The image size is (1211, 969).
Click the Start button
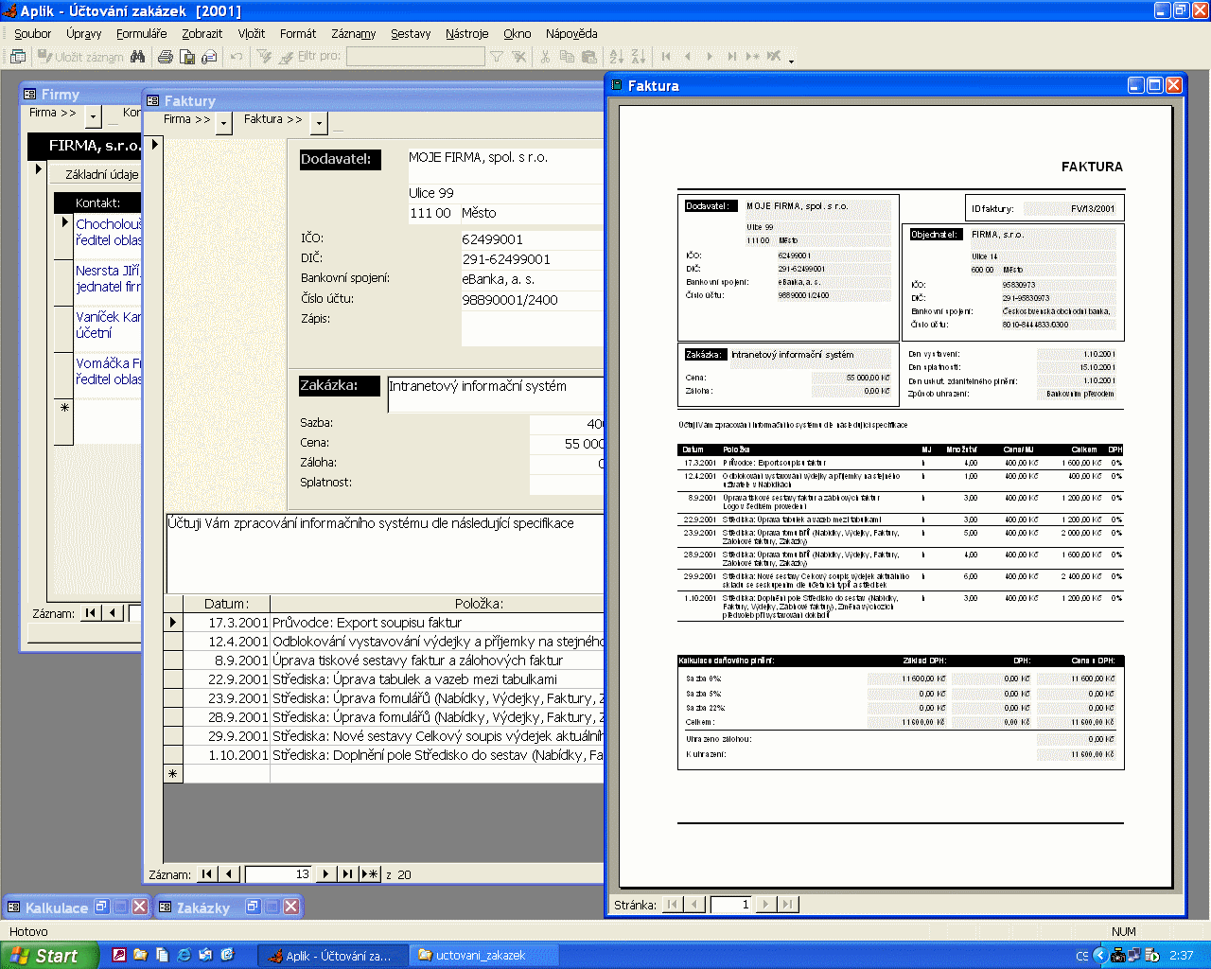coord(47,956)
